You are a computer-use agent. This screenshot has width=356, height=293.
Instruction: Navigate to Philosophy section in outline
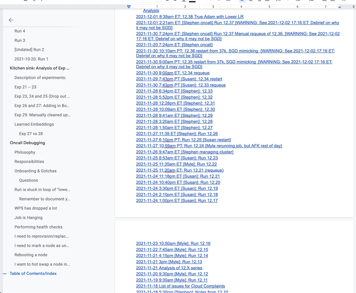[25, 152]
